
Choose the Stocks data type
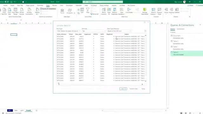tap(62, 11)
